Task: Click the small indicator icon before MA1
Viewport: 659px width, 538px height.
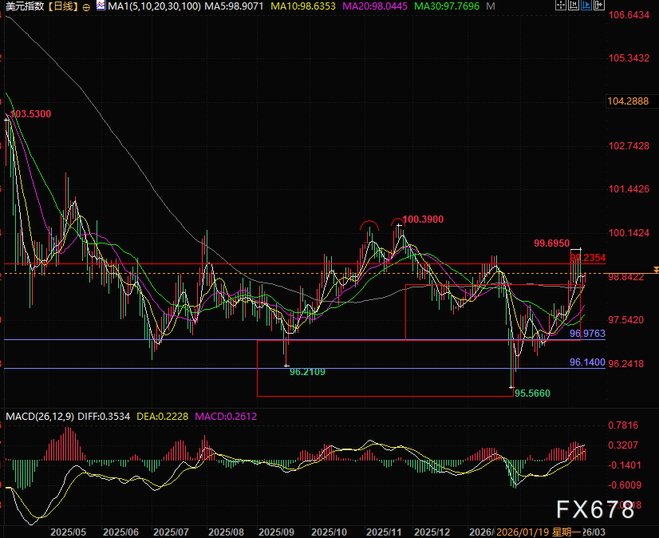Action: [x=99, y=6]
